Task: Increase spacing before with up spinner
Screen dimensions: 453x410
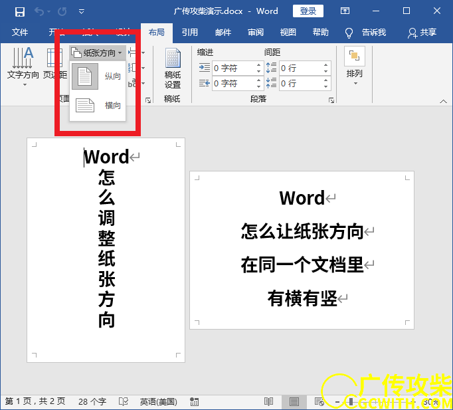Action: coord(326,65)
